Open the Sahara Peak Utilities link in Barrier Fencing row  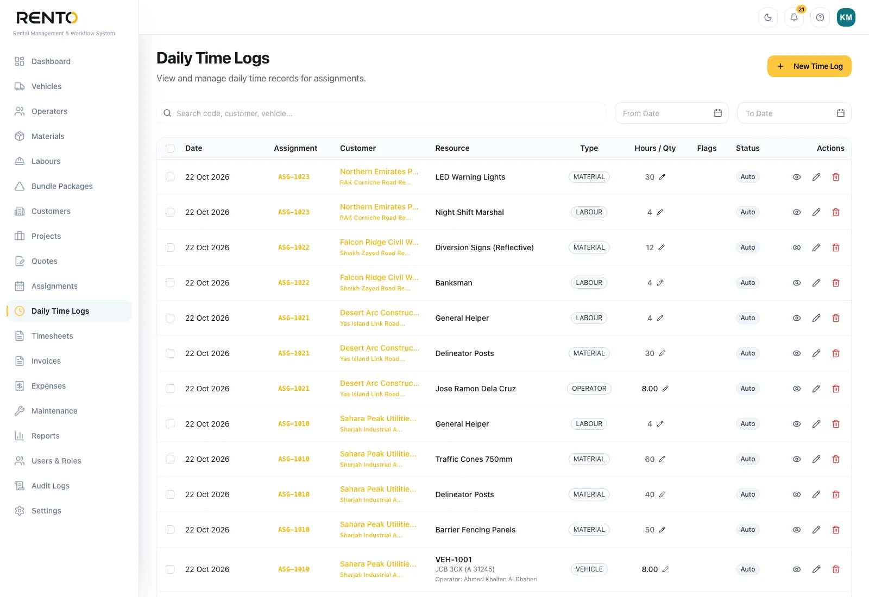[378, 524]
